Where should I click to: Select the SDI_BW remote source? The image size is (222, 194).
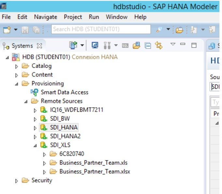click(x=55, y=119)
